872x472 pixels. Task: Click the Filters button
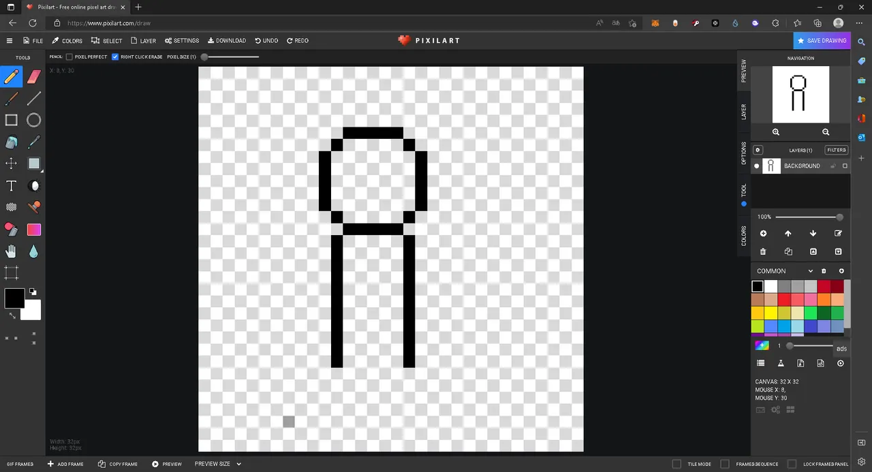[x=837, y=150]
